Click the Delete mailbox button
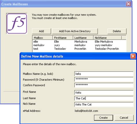This screenshot has width=137, height=124. click(117, 31)
